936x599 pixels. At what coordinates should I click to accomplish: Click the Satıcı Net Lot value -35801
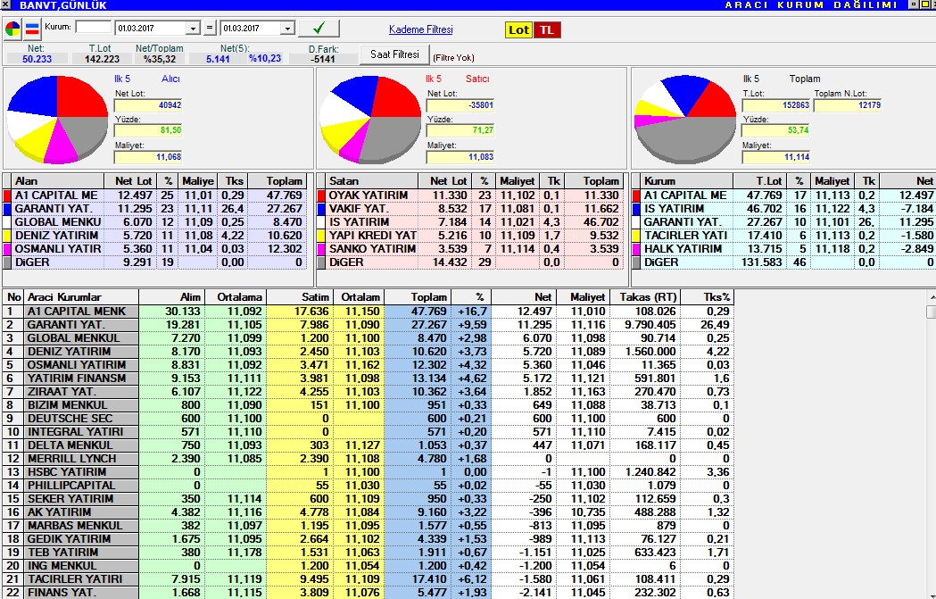tap(460, 105)
